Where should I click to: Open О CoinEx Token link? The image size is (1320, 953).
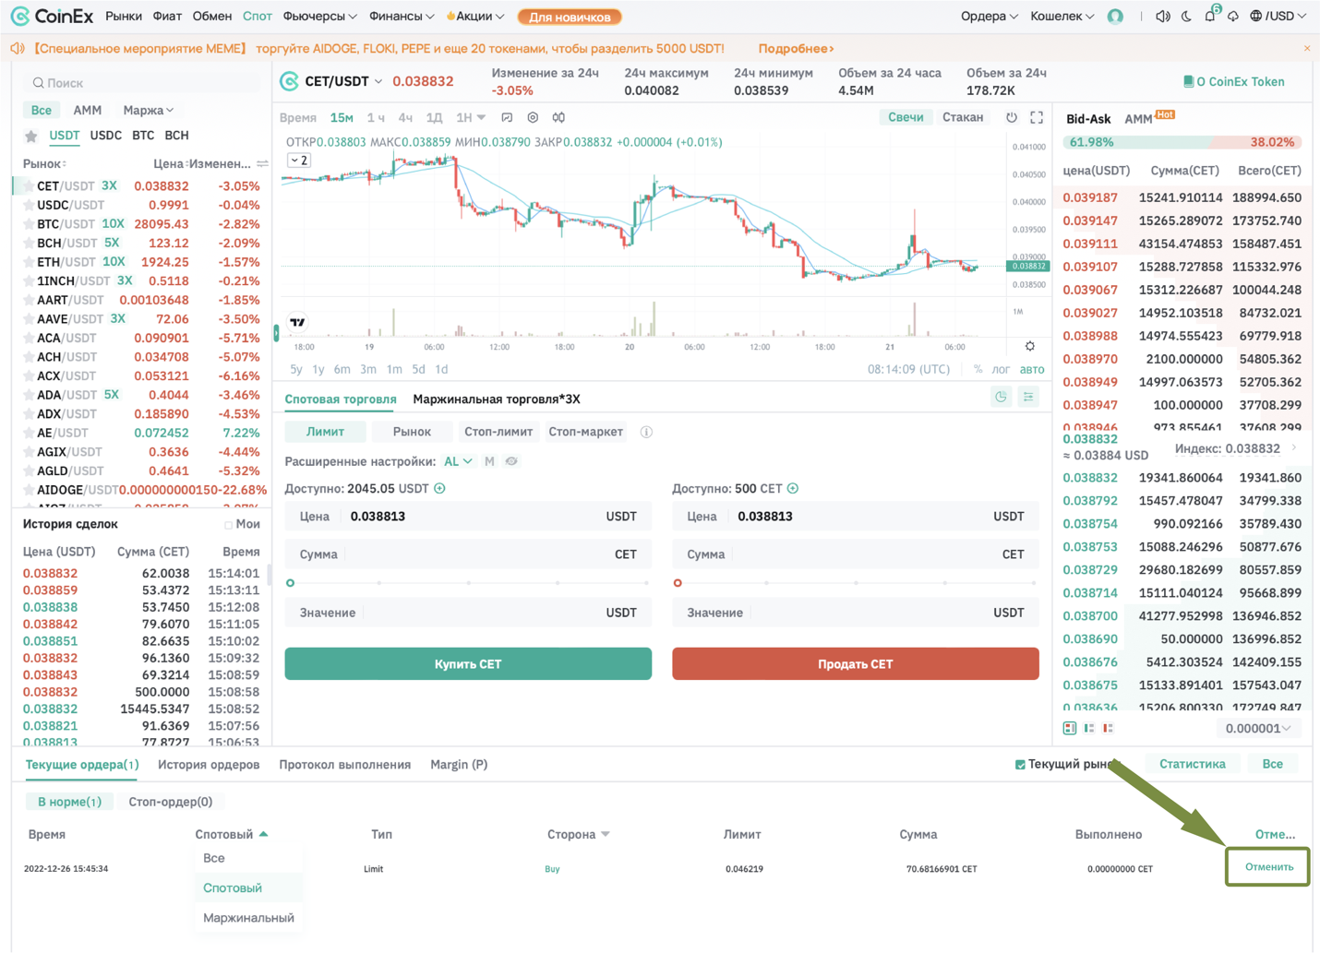point(1234,81)
